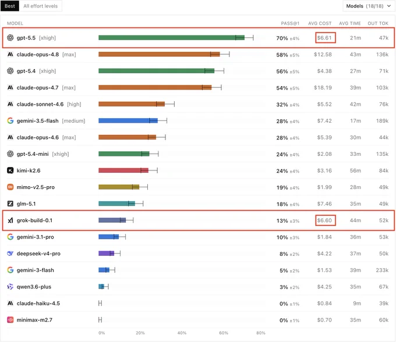Click the 233k output tokens value
The width and height of the screenshot is (396, 342).
[x=382, y=270]
